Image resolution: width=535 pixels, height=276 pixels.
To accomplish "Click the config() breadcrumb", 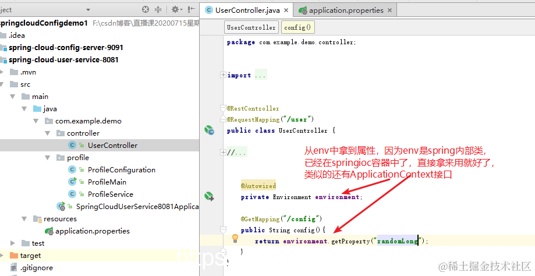I will [x=297, y=27].
